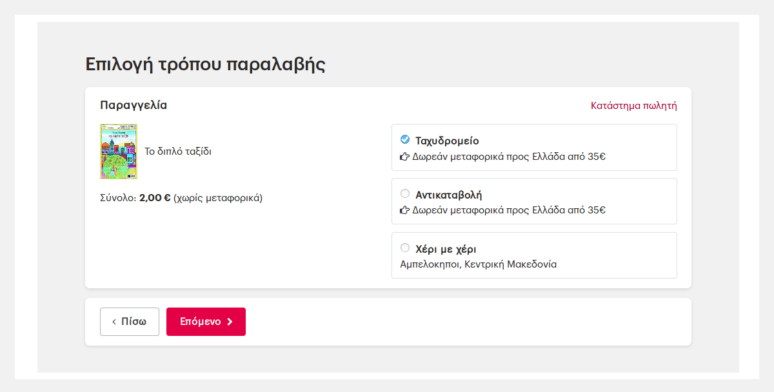Viewport: 774px width, 392px height.
Task: Click the free shipping text under Αντικαταβολή
Action: click(x=509, y=210)
